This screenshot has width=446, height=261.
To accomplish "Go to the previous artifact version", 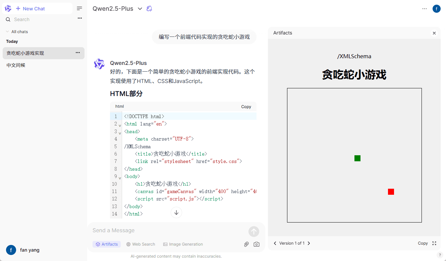I will [275, 243].
